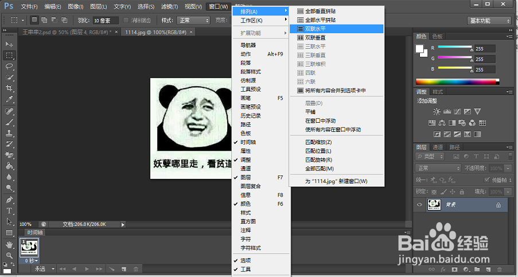Click the Levels adjustment icon
This screenshot has width=518, height=277.
click(447, 112)
